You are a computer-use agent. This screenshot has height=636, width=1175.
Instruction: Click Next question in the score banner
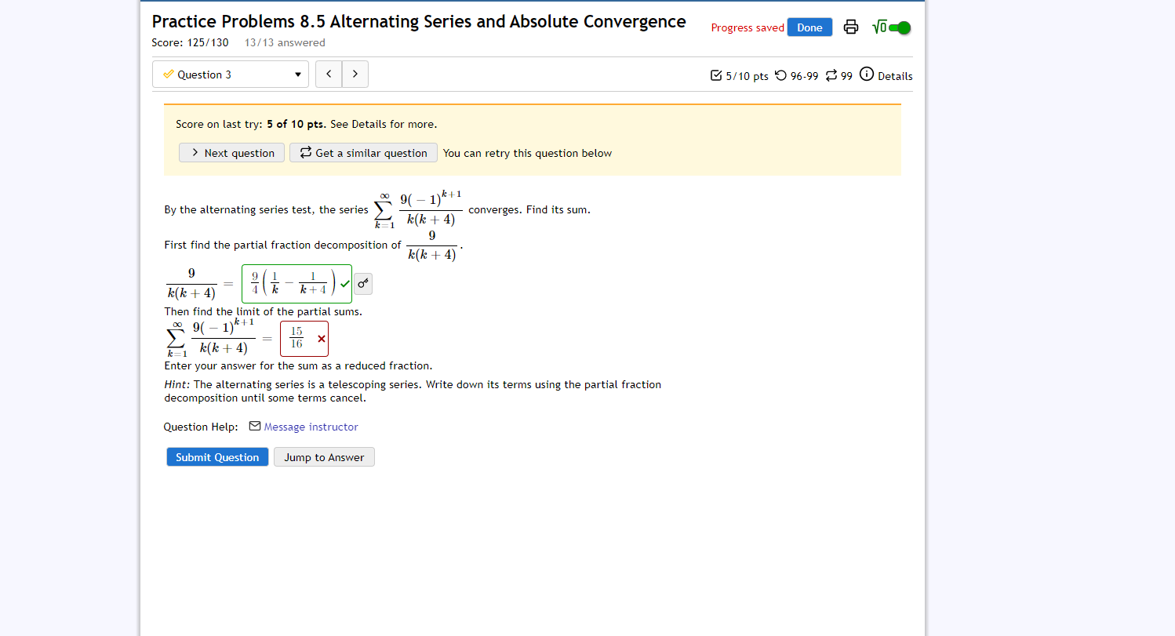tap(231, 153)
